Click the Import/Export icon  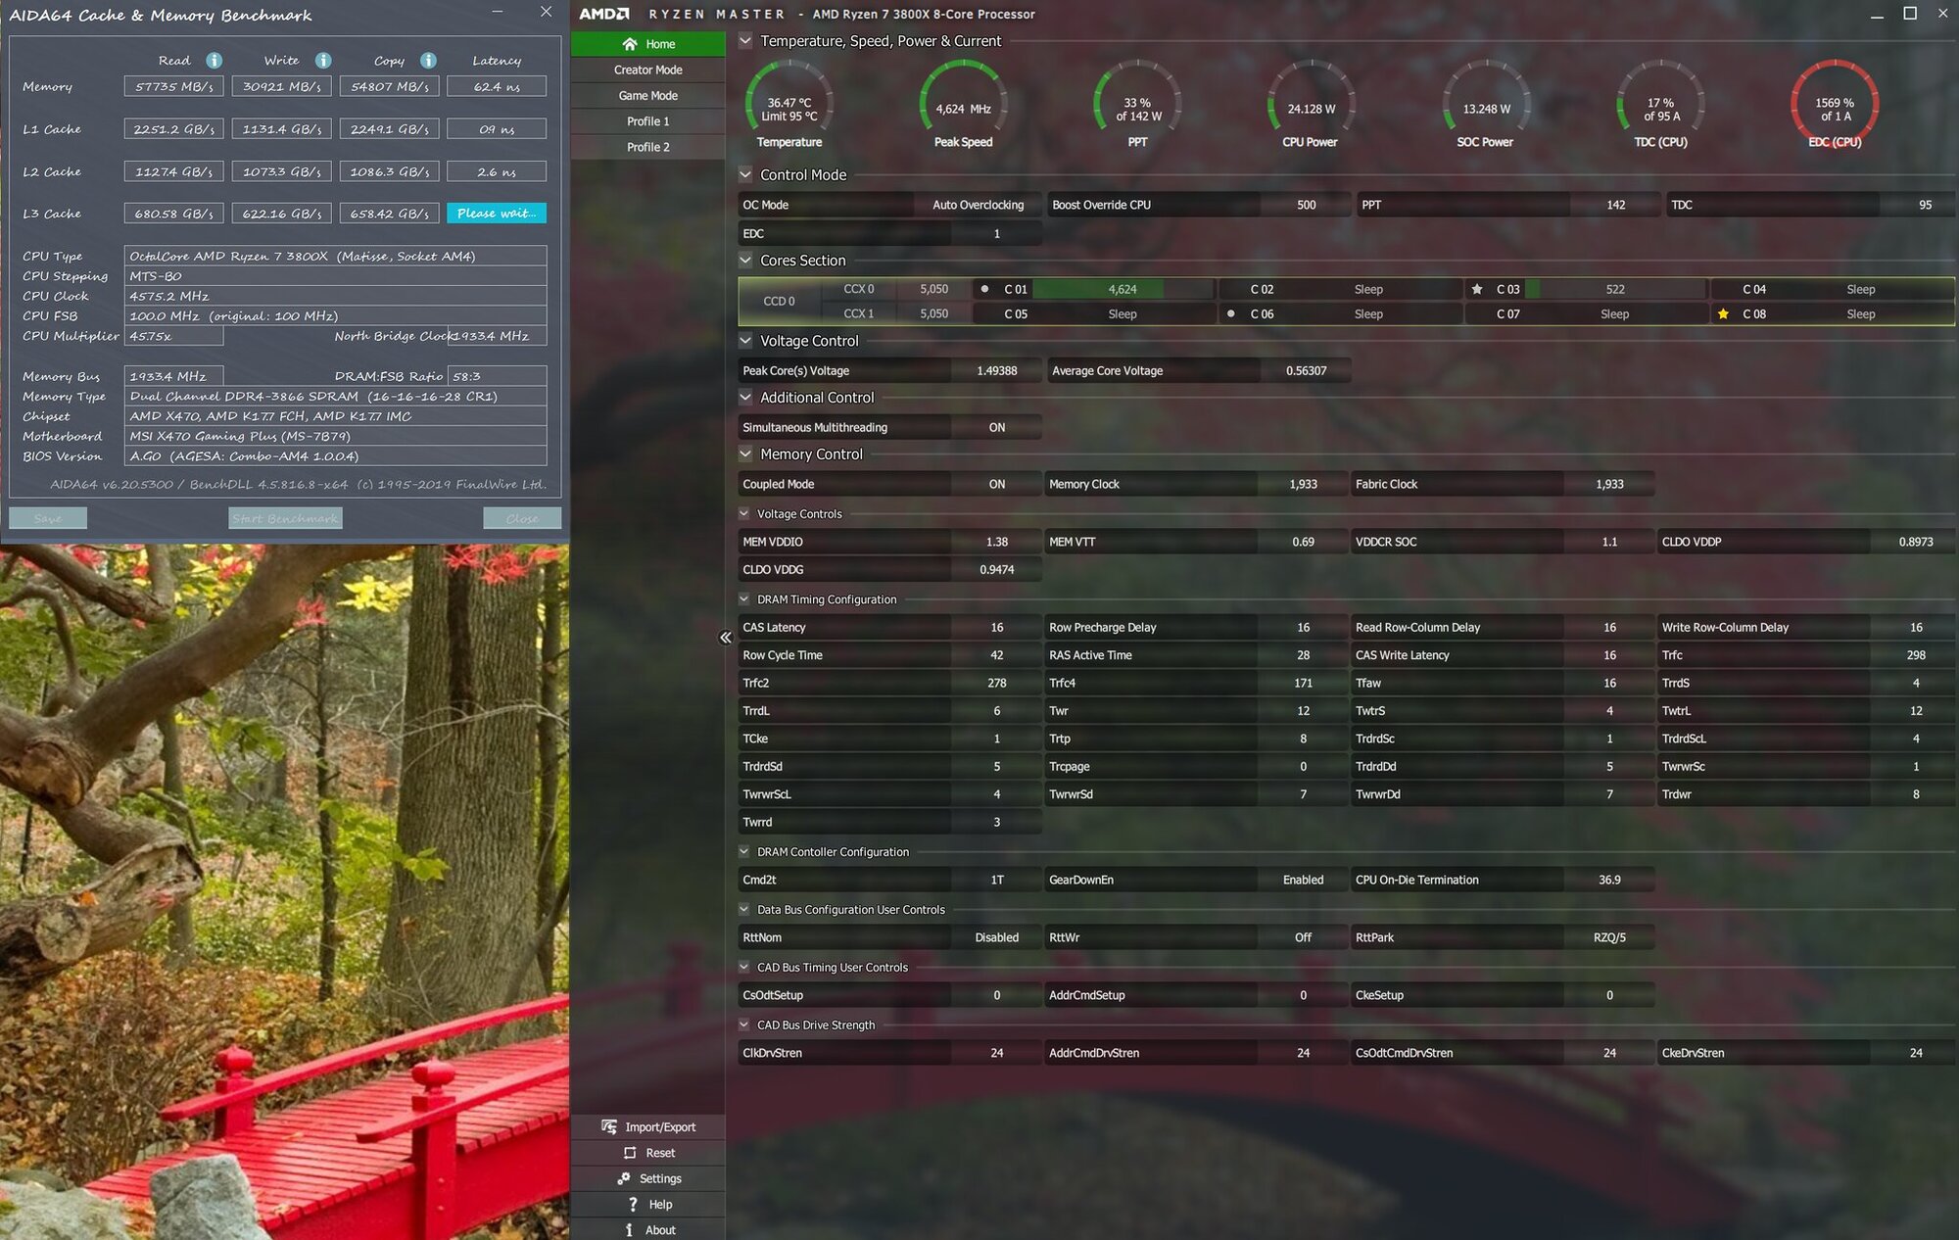click(x=609, y=1127)
